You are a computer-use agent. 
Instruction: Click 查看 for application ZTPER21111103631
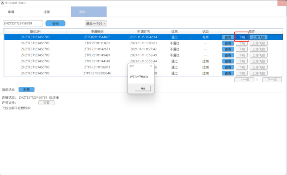tap(228, 43)
